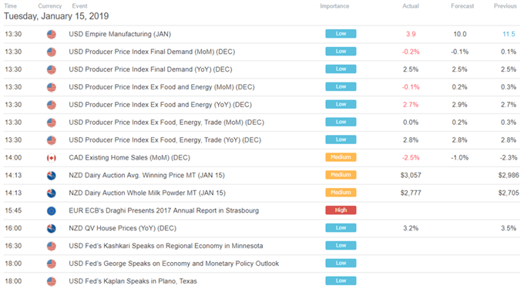The height and width of the screenshot is (289, 524).
Task: Open USD Producer Price Index Final Demand (YoY) event
Action: point(150,69)
